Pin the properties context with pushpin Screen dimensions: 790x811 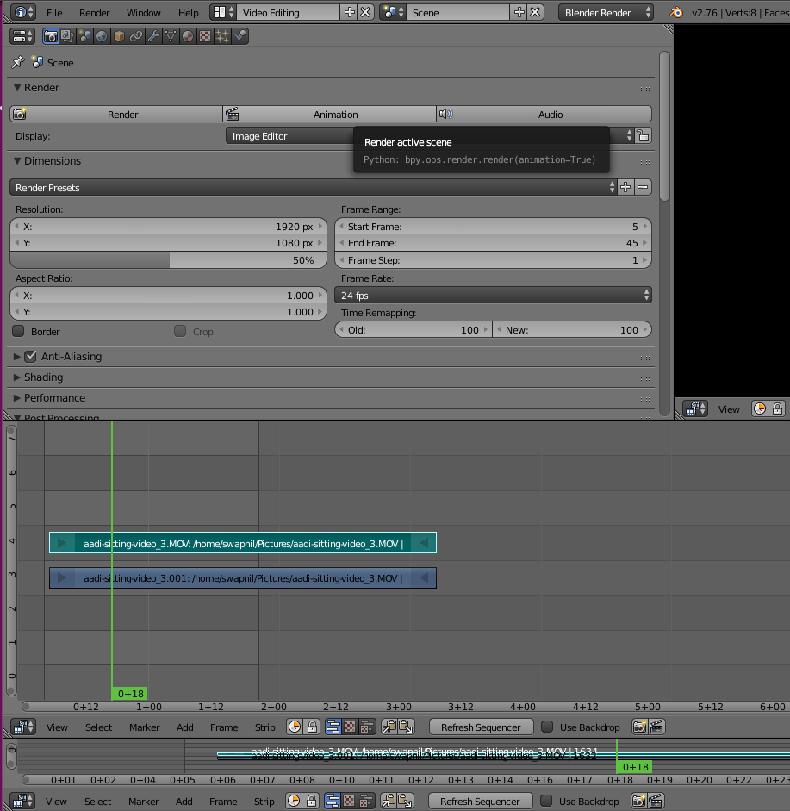click(x=17, y=62)
